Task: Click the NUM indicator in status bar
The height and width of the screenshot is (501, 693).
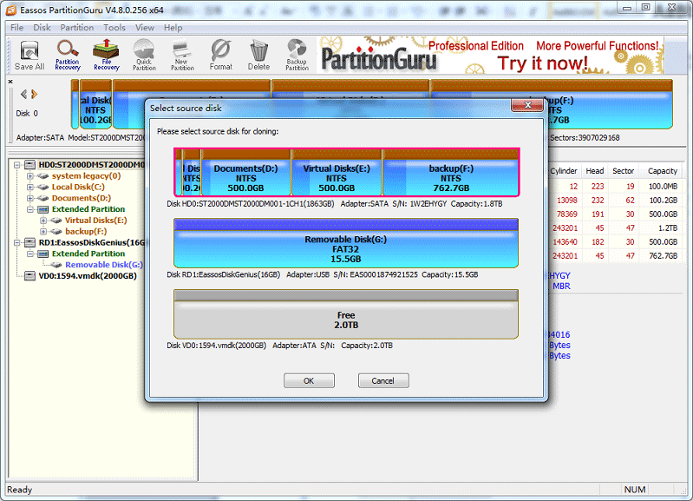Action: pos(635,490)
